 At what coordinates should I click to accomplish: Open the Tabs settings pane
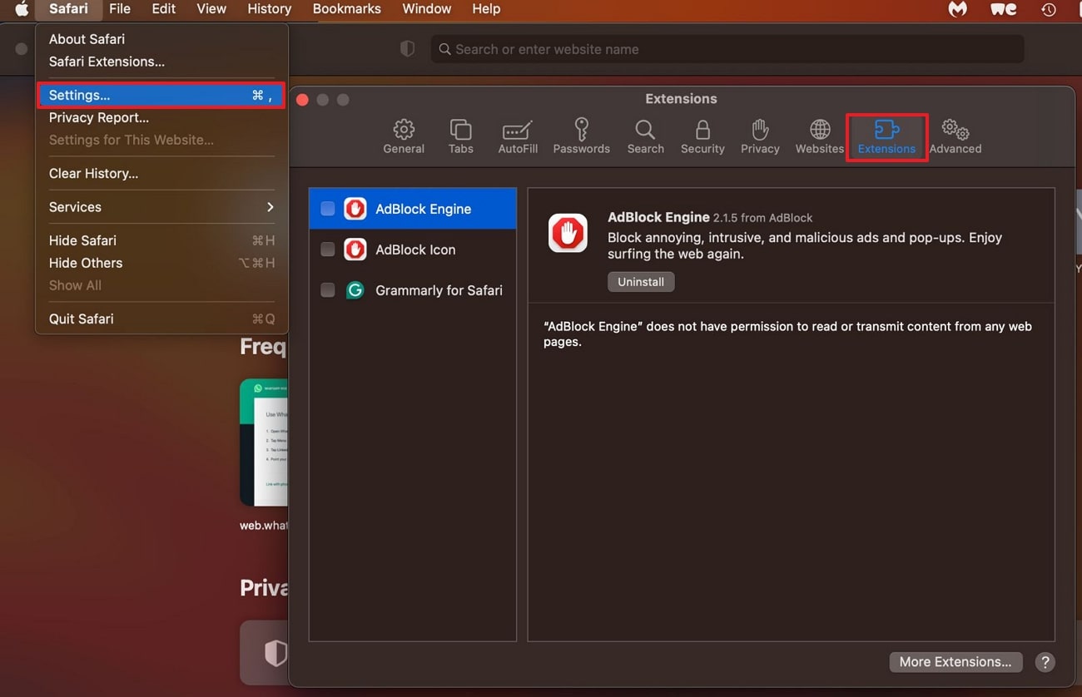pos(460,136)
